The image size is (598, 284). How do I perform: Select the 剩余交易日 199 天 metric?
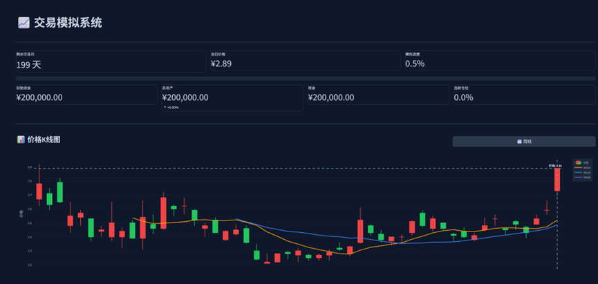click(x=29, y=64)
